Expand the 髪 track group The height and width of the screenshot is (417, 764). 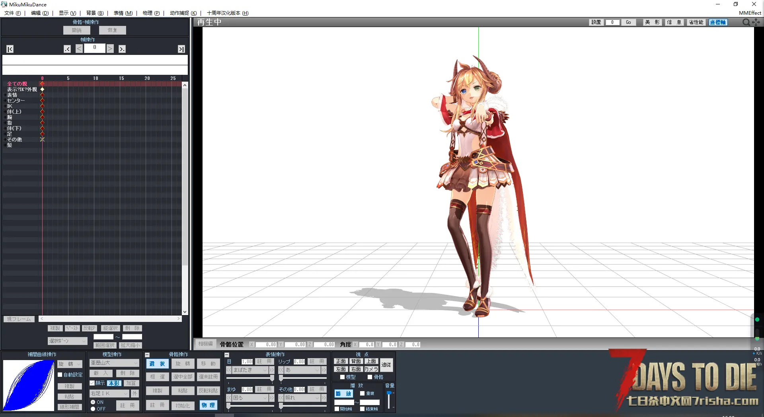[x=5, y=145]
